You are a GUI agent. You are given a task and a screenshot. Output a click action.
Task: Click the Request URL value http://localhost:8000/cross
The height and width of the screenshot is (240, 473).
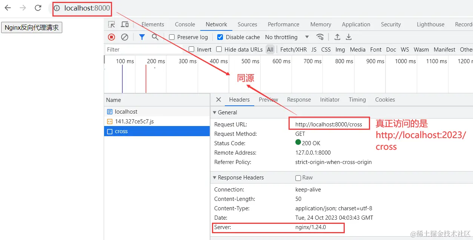(329, 124)
